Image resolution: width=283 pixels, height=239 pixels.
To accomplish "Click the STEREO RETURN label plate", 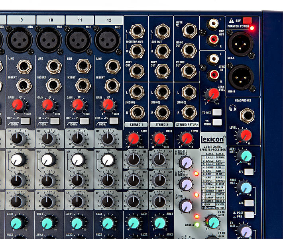I will 187,125.
